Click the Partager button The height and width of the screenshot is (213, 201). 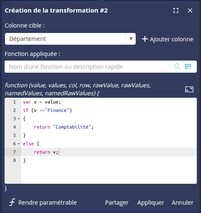coord(117,203)
